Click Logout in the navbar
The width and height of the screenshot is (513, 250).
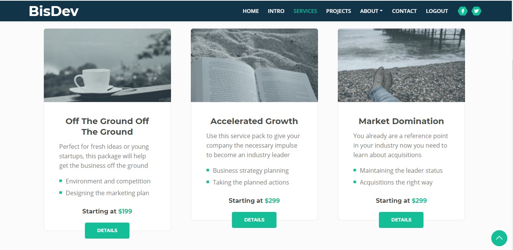pos(437,11)
